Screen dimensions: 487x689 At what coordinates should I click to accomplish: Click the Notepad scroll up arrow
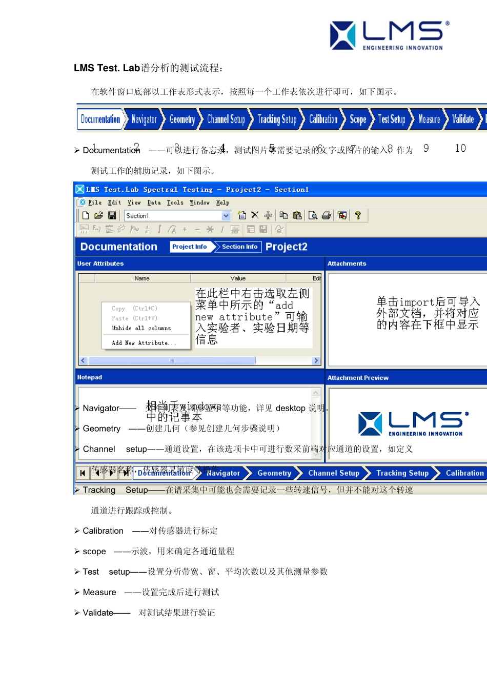coord(316,393)
